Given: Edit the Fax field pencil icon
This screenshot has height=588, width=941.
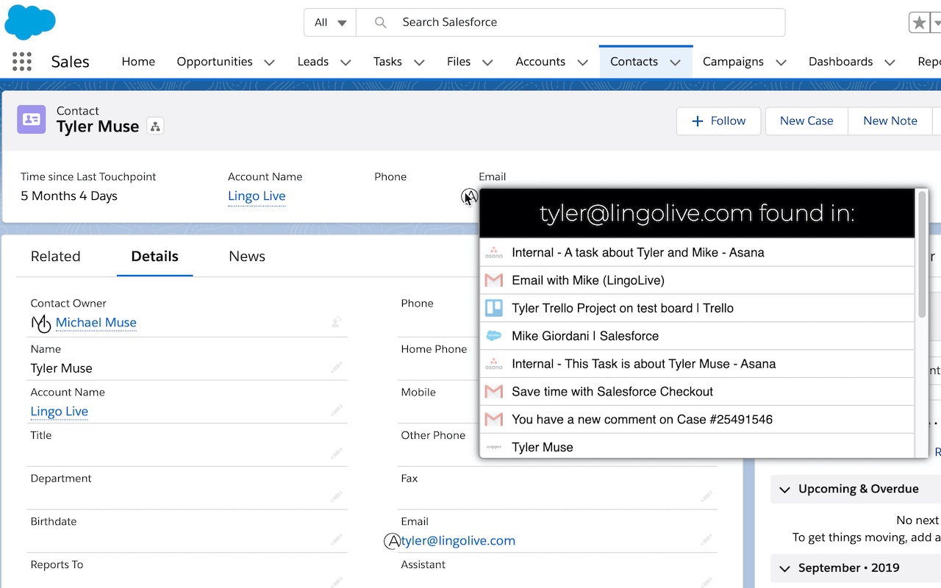Looking at the screenshot, I should 707,497.
